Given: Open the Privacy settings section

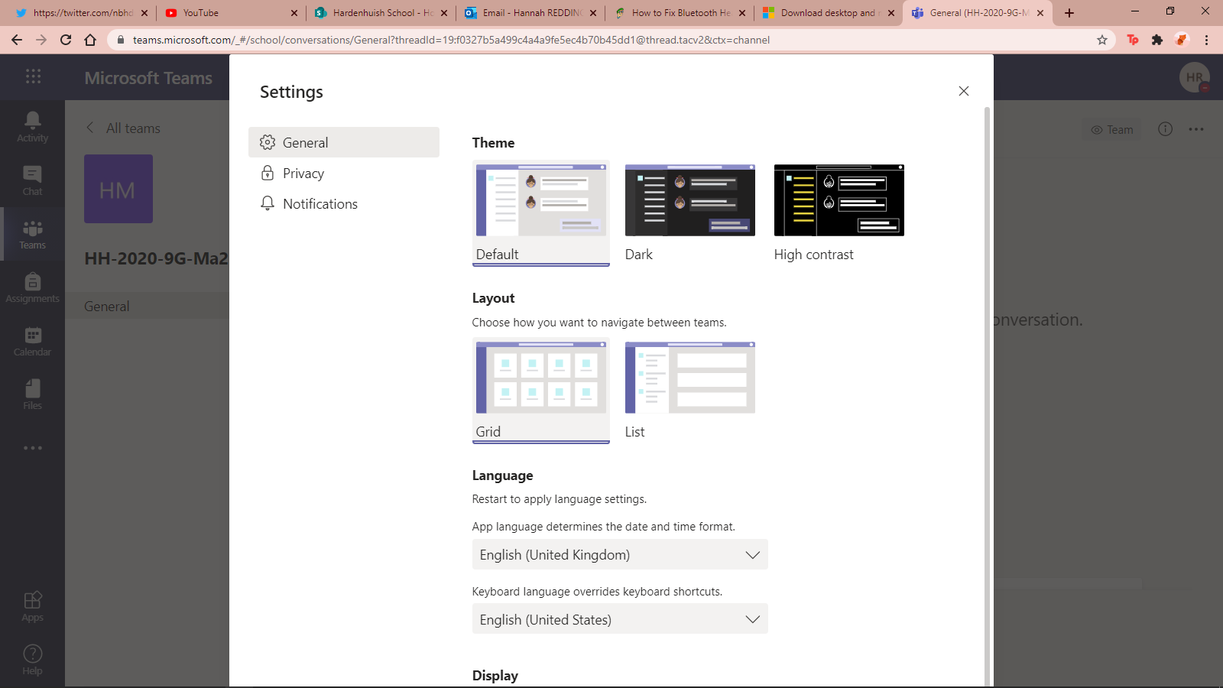Looking at the screenshot, I should coord(344,173).
